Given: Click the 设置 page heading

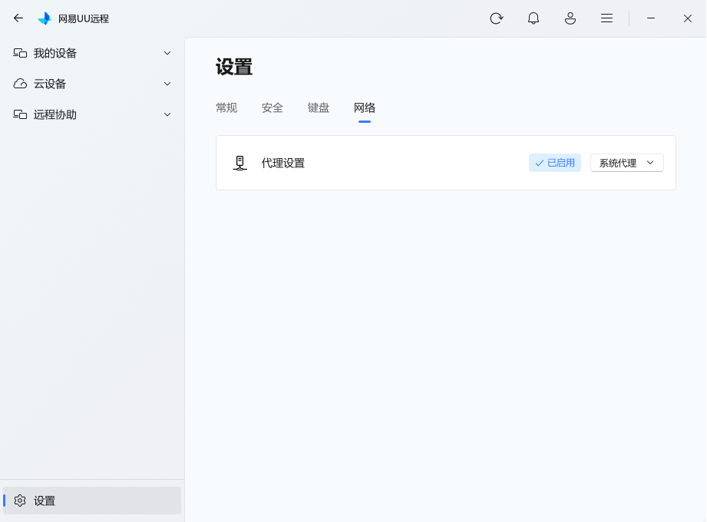Looking at the screenshot, I should click(234, 67).
